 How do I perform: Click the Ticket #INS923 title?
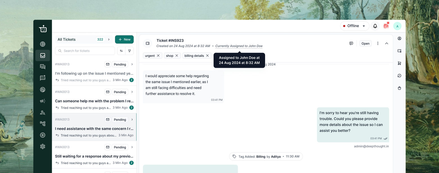tap(170, 41)
